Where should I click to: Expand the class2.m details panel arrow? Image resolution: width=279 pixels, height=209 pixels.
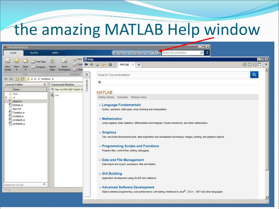tap(44, 184)
